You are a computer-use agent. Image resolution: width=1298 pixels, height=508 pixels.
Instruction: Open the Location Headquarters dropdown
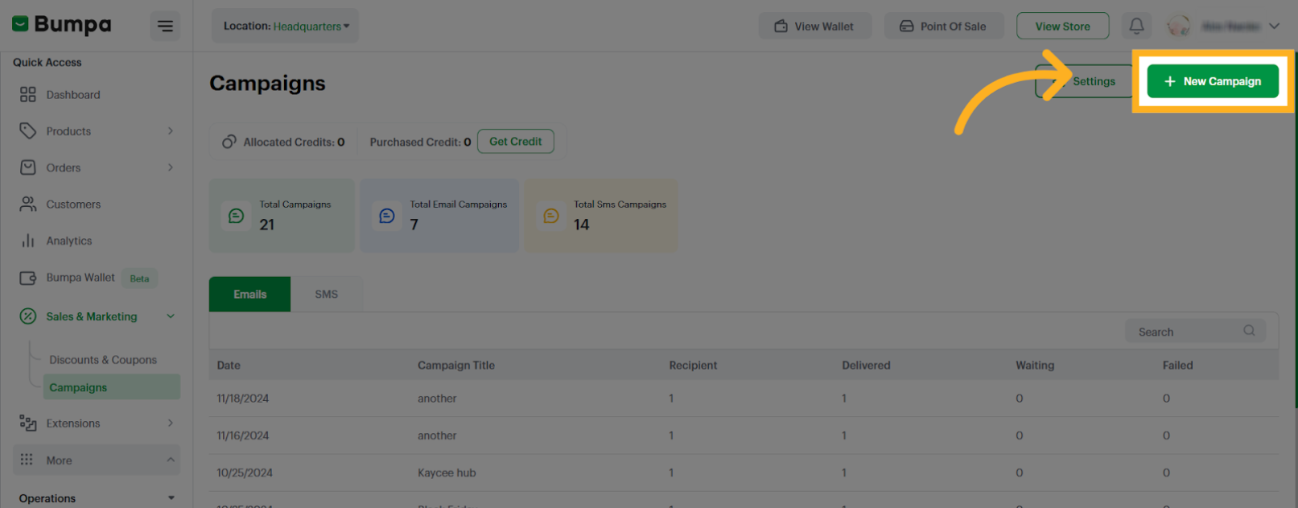point(286,26)
